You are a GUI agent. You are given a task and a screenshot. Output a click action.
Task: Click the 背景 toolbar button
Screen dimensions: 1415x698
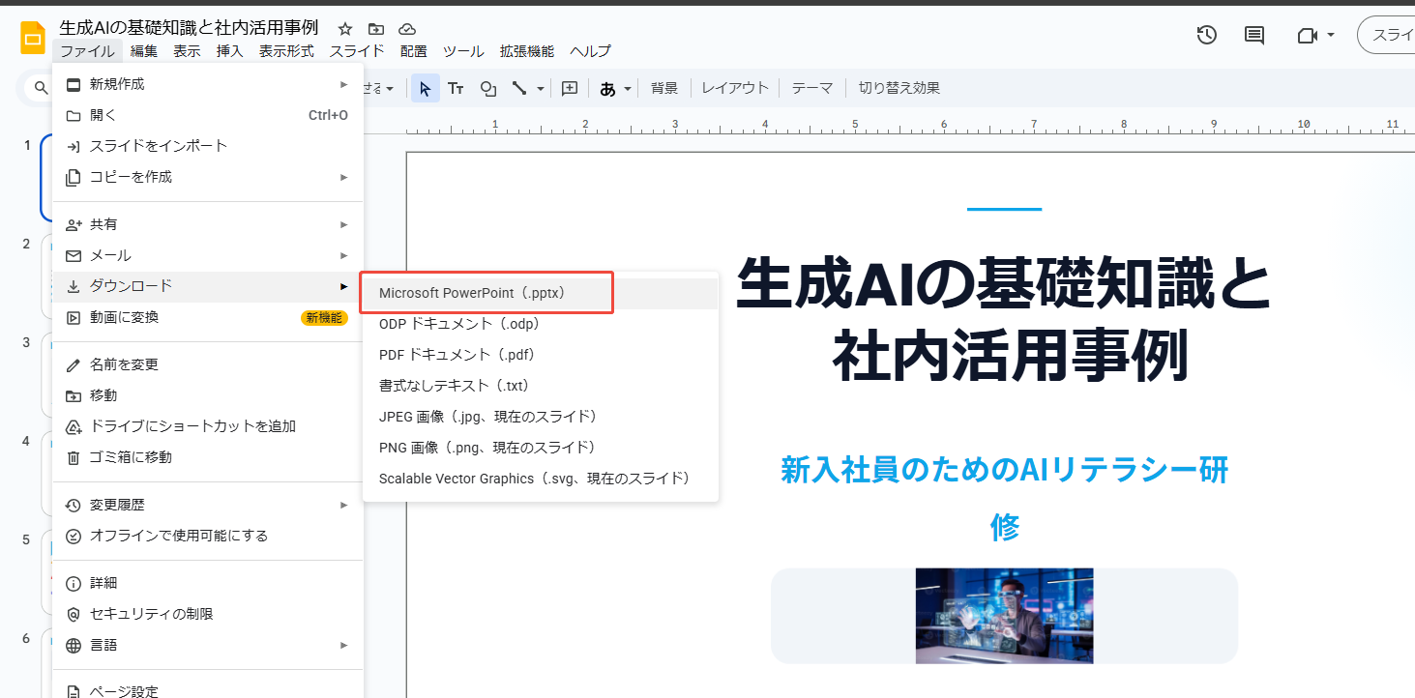(x=663, y=88)
